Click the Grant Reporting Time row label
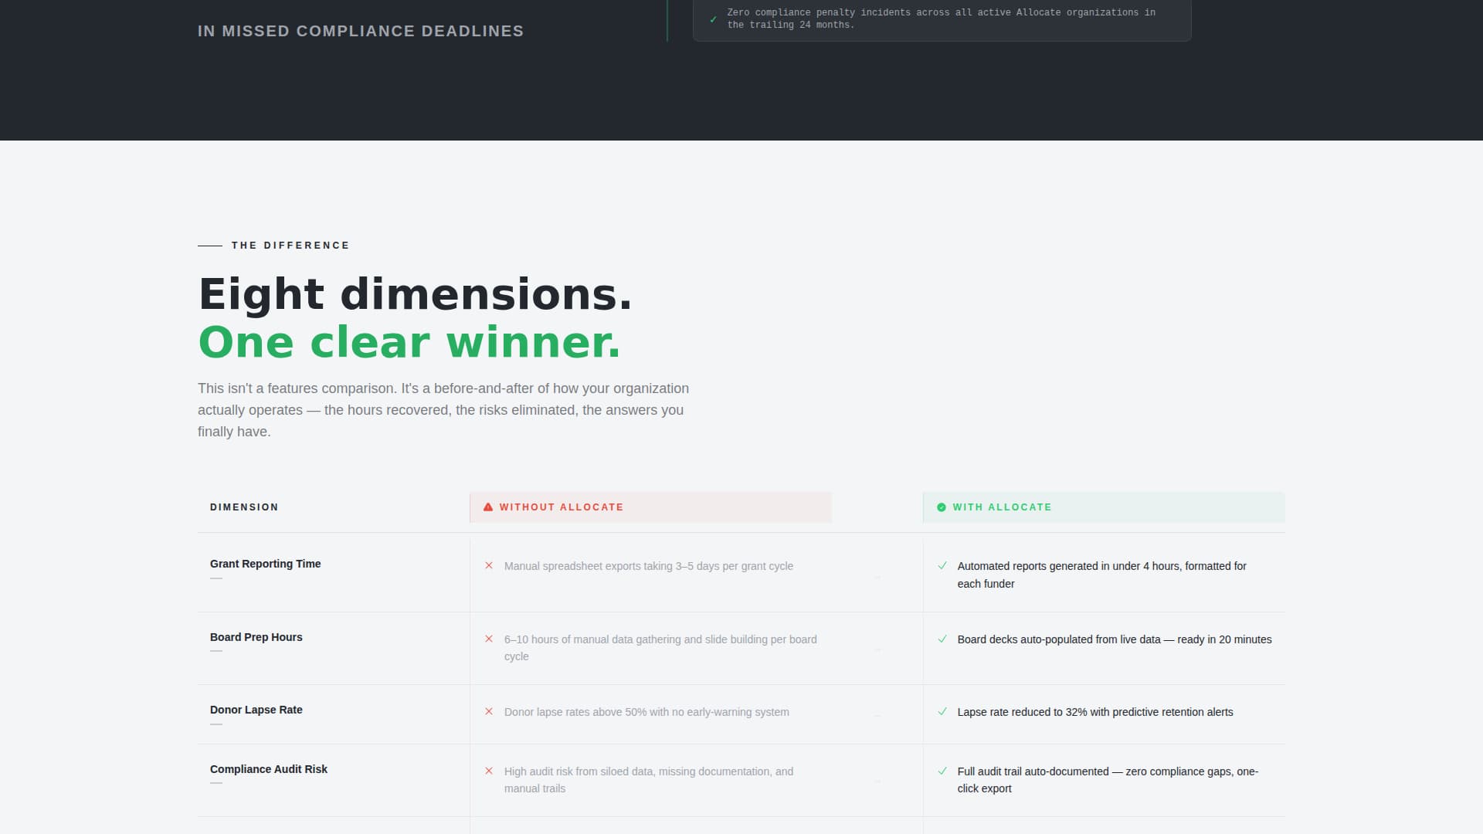Screen dimensions: 1483x834 click(x=265, y=564)
